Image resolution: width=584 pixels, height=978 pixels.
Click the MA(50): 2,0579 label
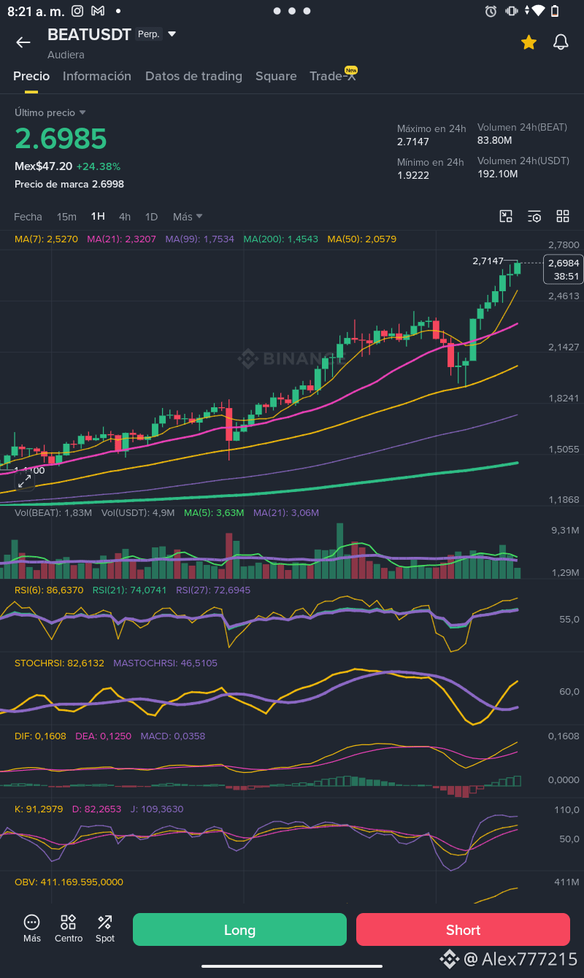(361, 239)
